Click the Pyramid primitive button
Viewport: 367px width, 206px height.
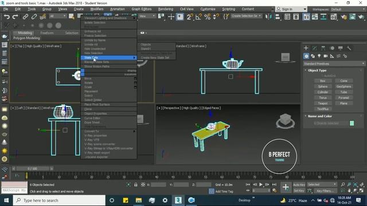[343, 98]
